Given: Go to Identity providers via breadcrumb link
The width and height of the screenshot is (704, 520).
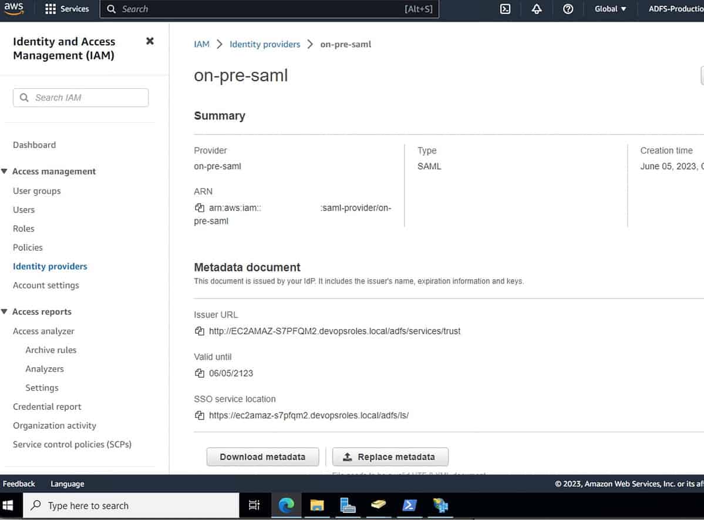Looking at the screenshot, I should 265,43.
